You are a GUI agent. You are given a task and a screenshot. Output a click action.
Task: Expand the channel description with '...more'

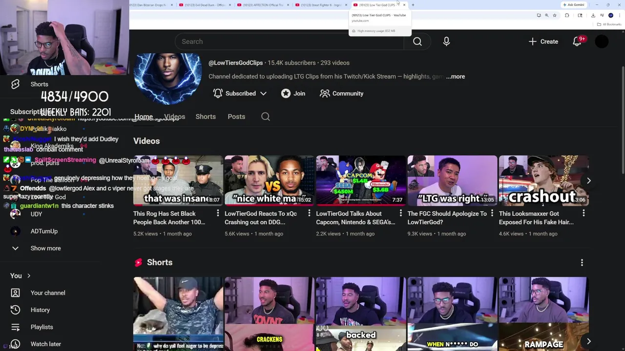[x=455, y=77]
